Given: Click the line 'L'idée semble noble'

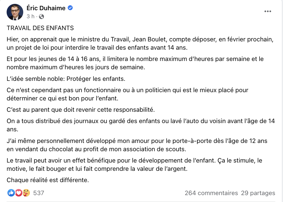Looking at the screenshot, I should 66,79.
